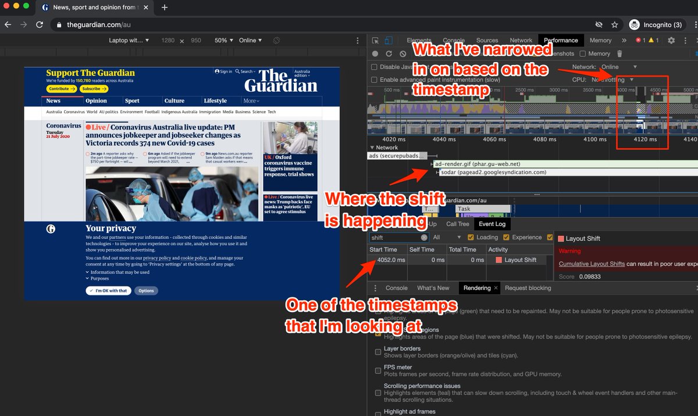Open the Australia edition dropdown
This screenshot has width=698, height=416.
pos(302,74)
